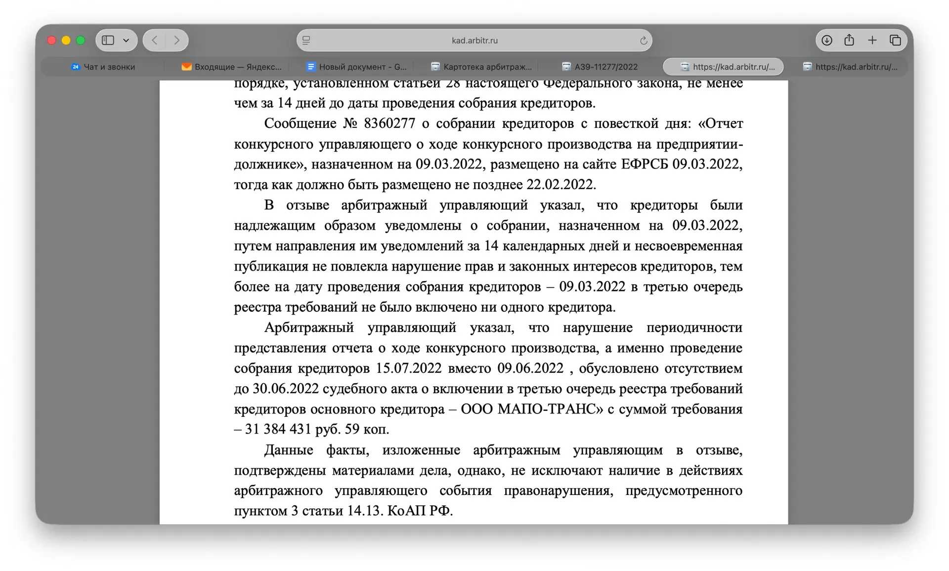Screen dimensions: 949x571
Task: Go back to previous page
Action: [154, 40]
